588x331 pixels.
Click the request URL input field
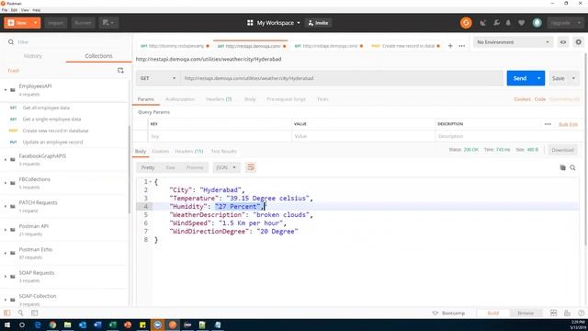pos(342,78)
